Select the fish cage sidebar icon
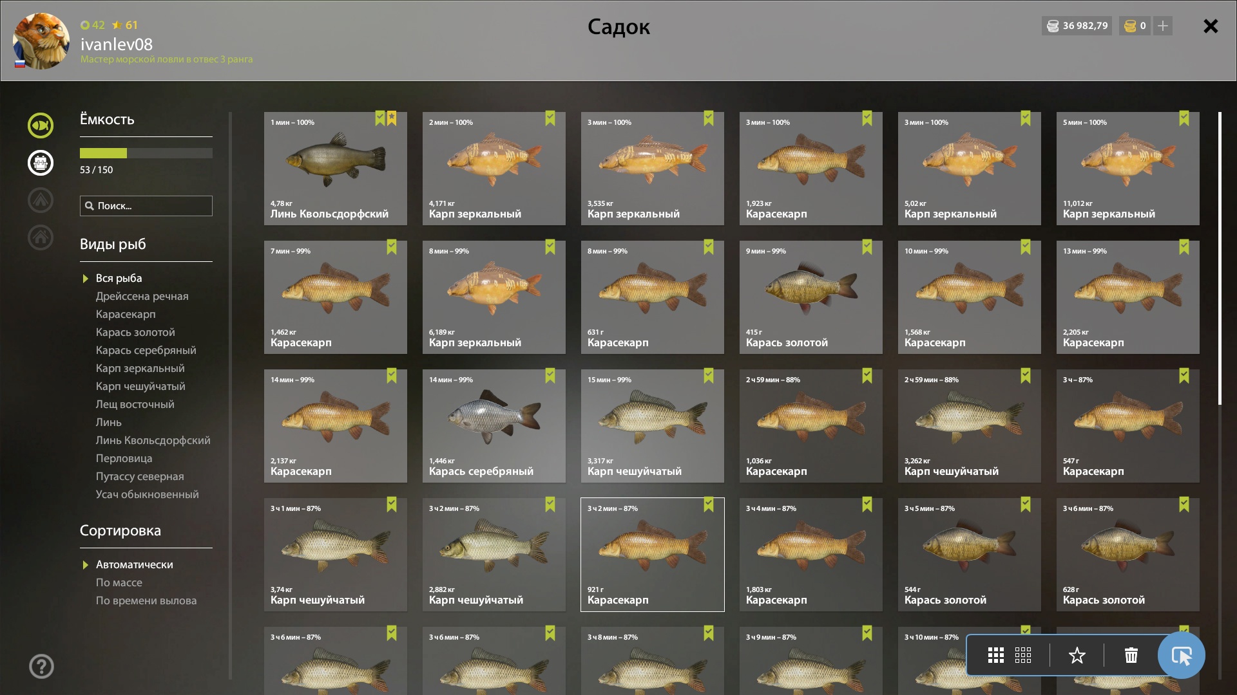 [41, 163]
